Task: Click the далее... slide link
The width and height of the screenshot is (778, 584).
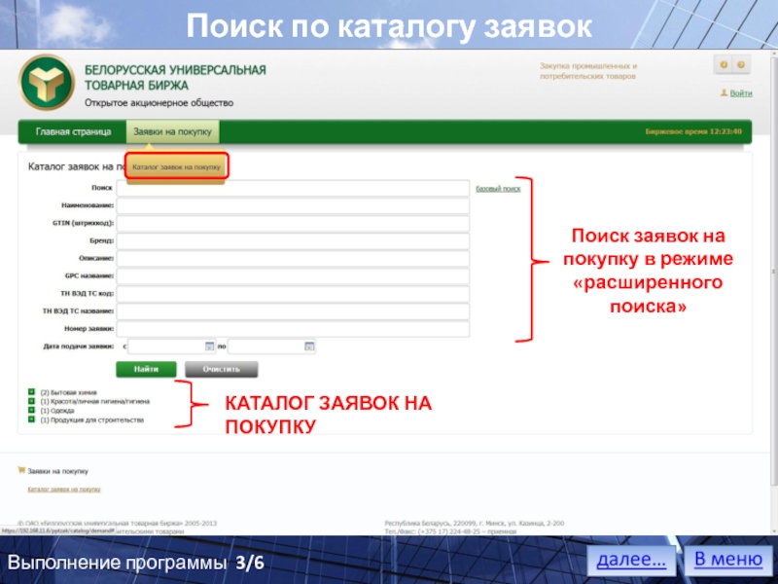Action: [x=631, y=561]
